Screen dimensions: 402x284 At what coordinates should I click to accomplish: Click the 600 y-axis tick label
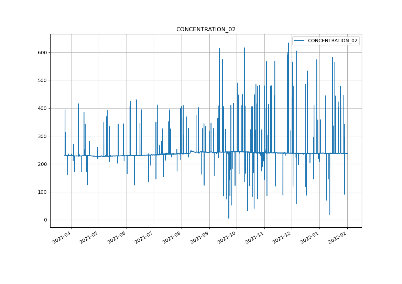tap(42, 53)
